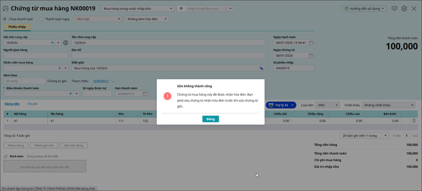Image resolution: width=422 pixels, height=191 pixels.
Task: Open Không kèm hóa đơn dropdown
Action: [x=147, y=19]
